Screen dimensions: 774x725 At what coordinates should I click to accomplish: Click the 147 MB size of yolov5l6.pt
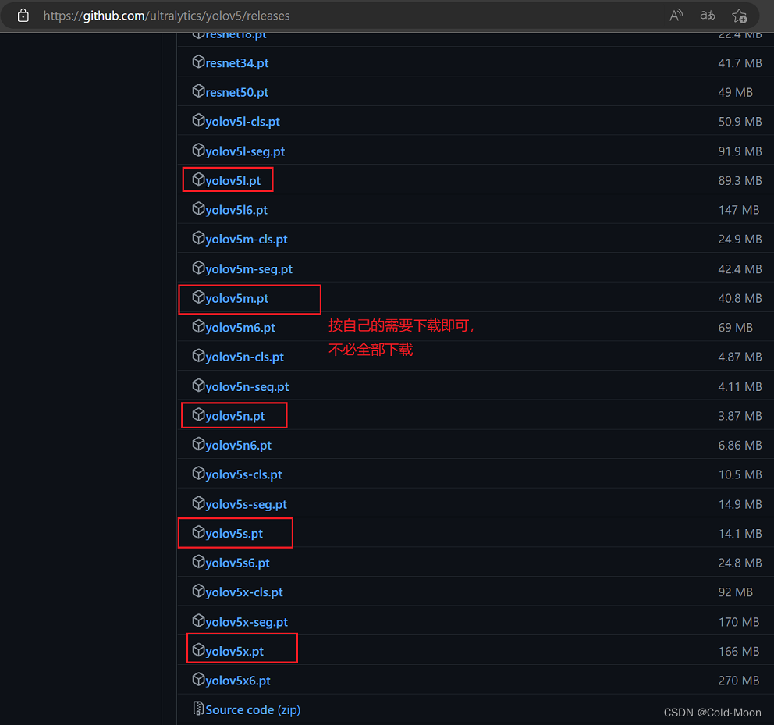click(x=738, y=210)
